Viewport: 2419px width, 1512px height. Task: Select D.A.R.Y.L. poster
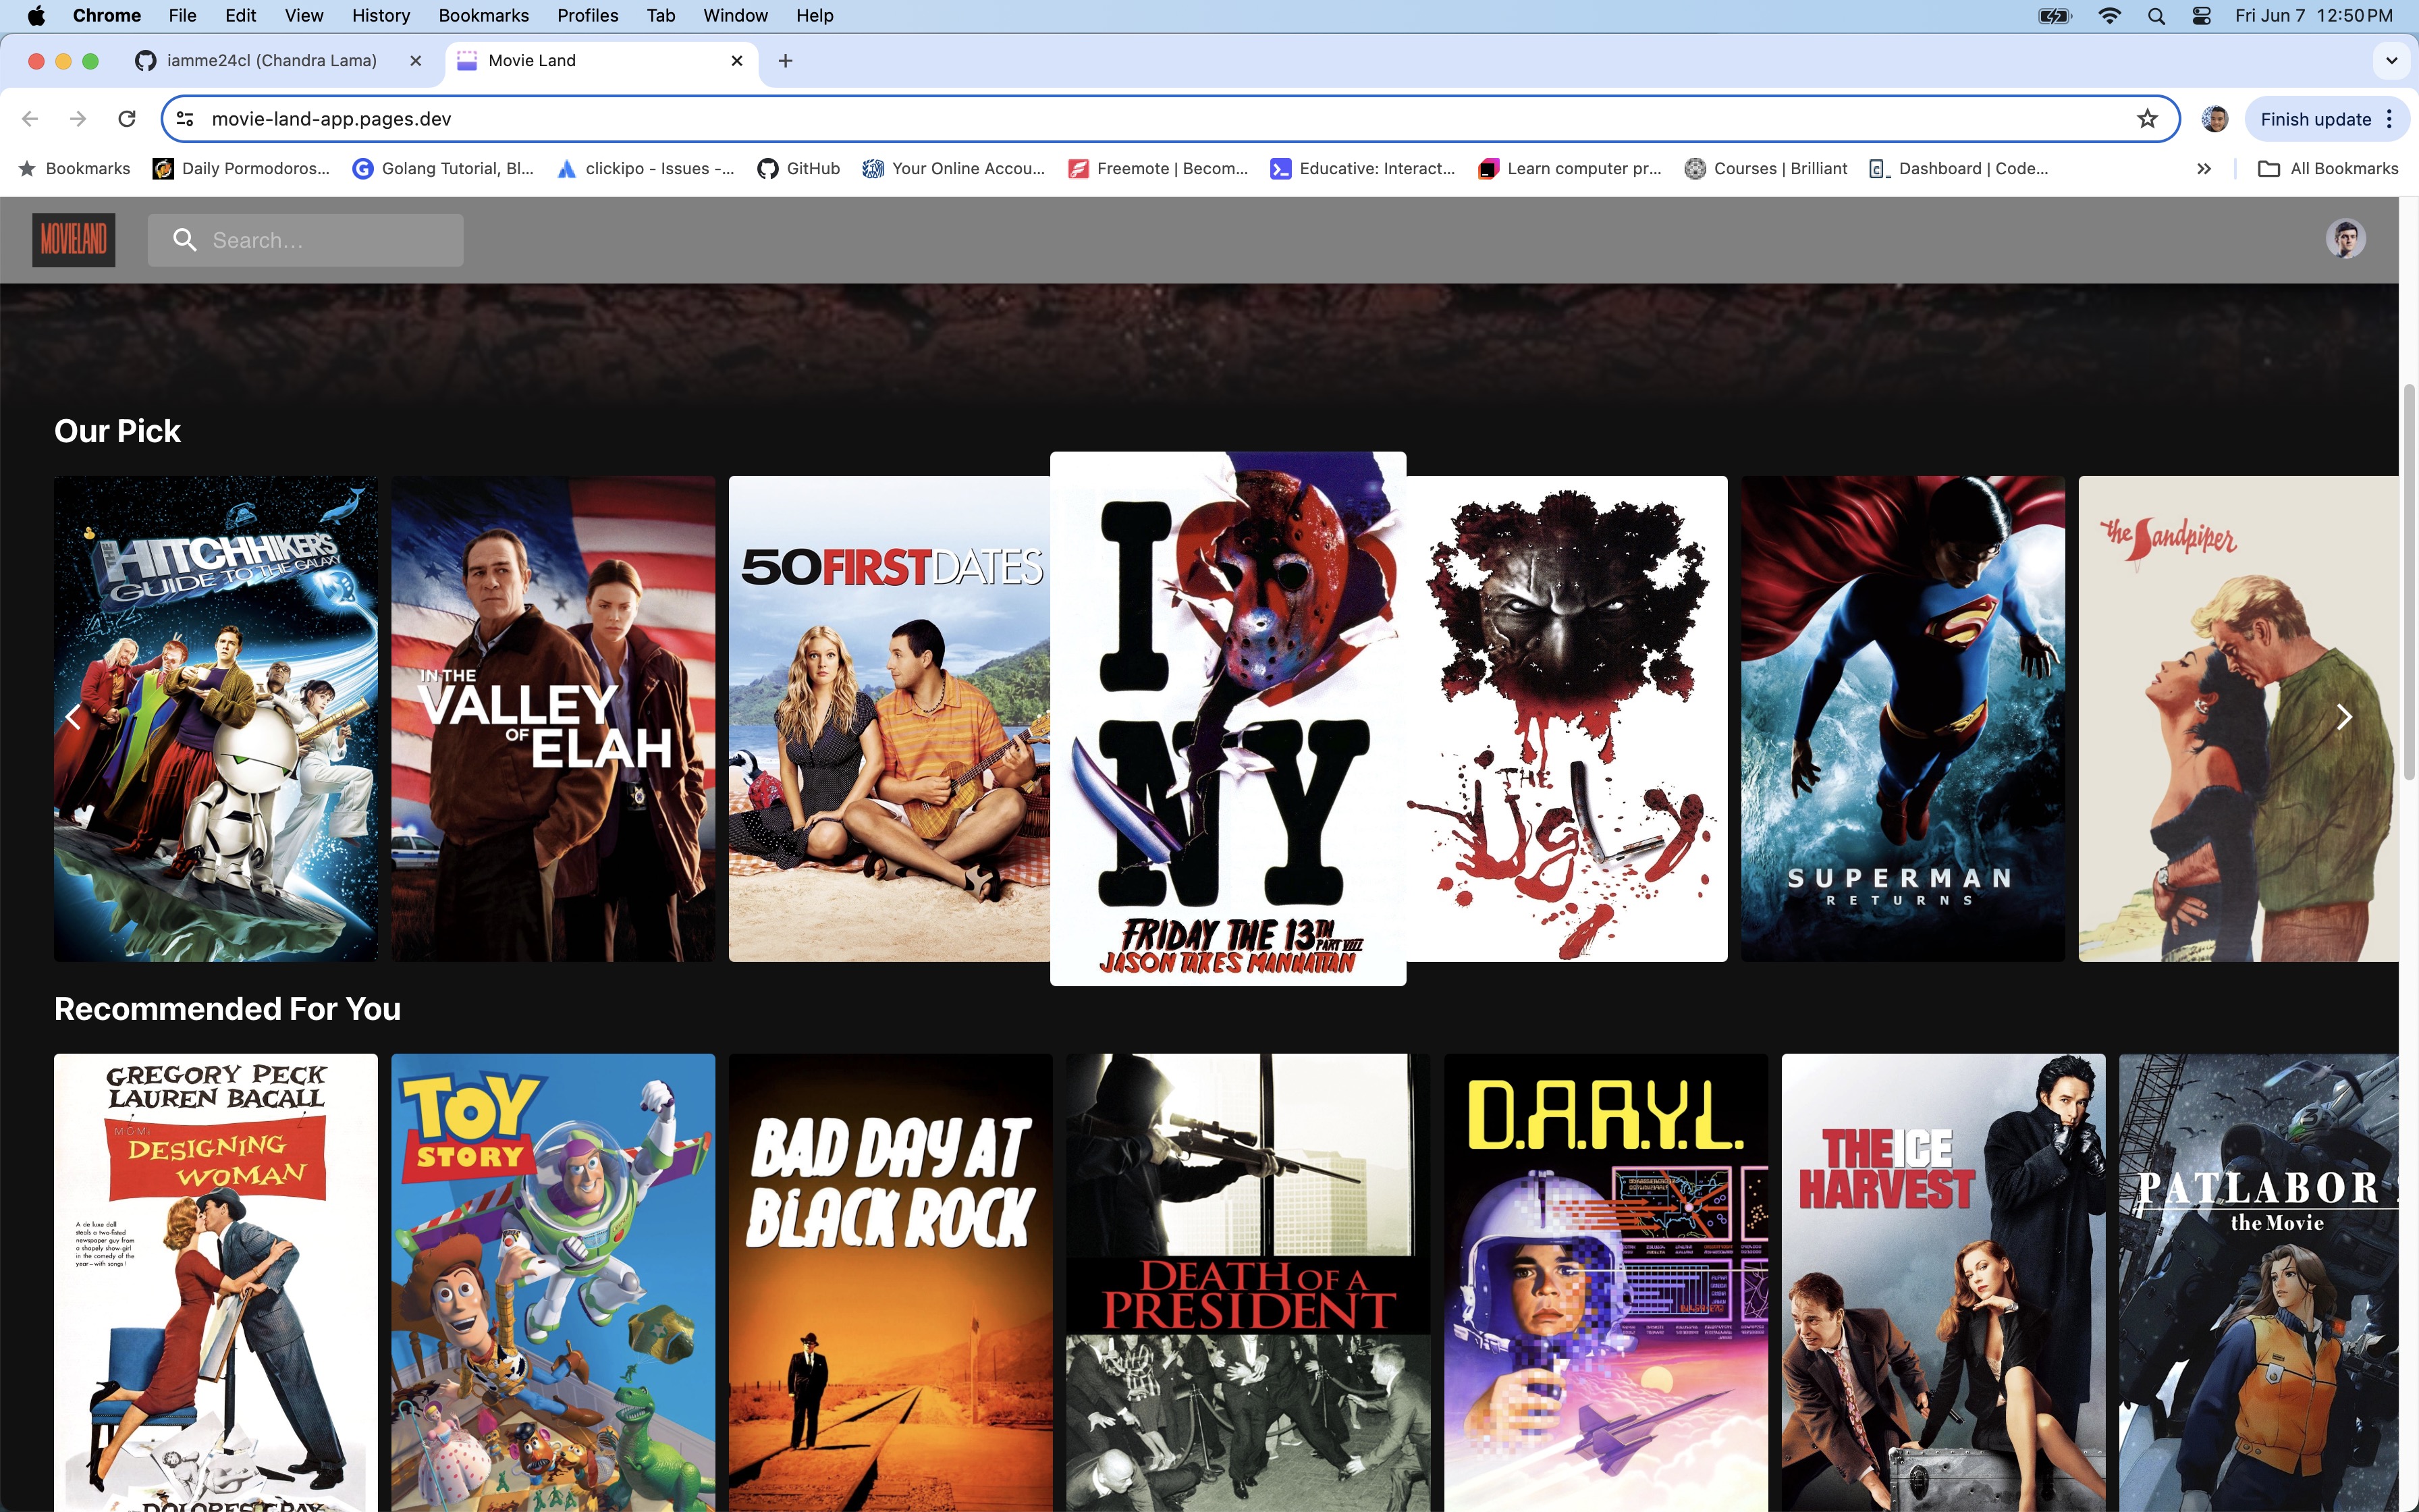pyautogui.click(x=1606, y=1283)
